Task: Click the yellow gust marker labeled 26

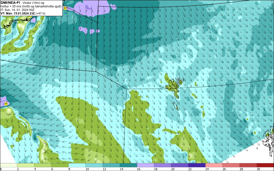Action: tap(65, 8)
